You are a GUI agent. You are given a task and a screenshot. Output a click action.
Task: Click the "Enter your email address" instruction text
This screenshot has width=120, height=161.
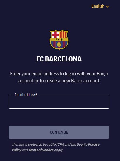59,77
